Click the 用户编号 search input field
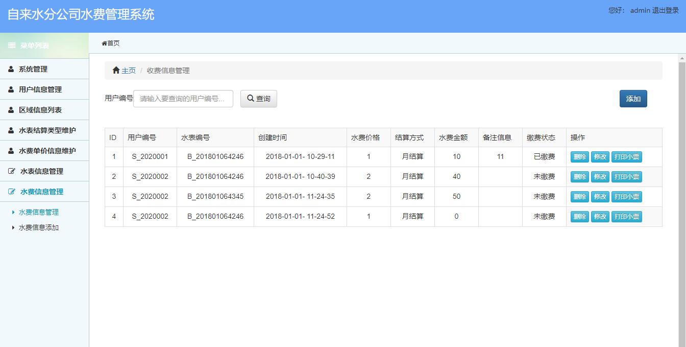Screen dimensions: 686x347 click(x=183, y=99)
